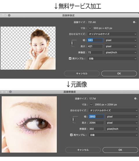
Task: Open resample method dropdown 自動 in lower dialog
Action: [x=113, y=135]
